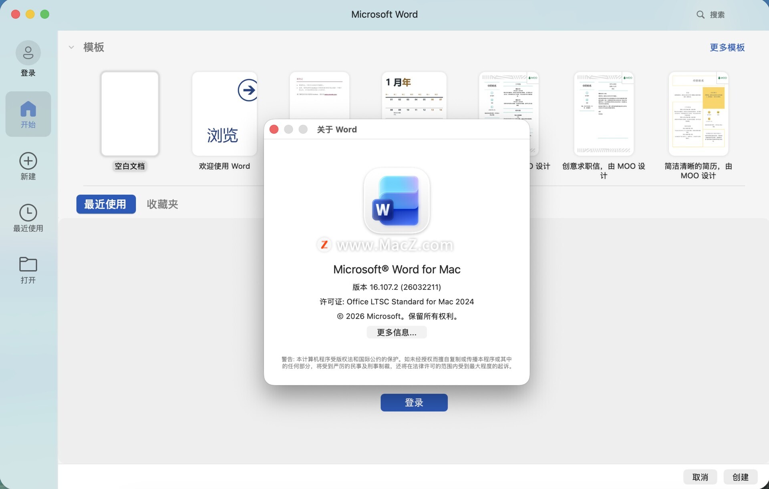Click the 更多信息 button in About dialog
769x489 pixels.
[x=396, y=332]
